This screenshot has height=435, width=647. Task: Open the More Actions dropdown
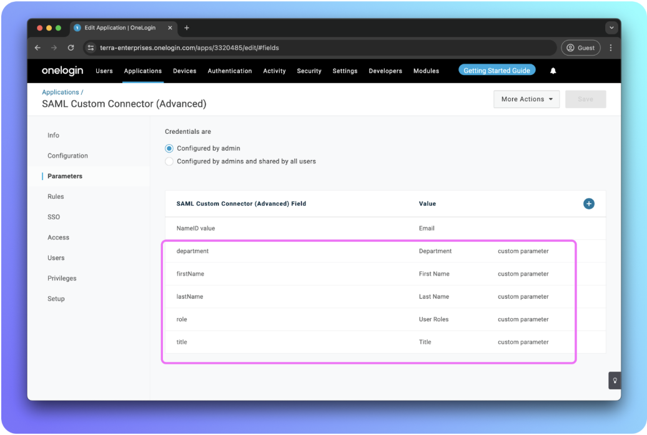coord(526,99)
